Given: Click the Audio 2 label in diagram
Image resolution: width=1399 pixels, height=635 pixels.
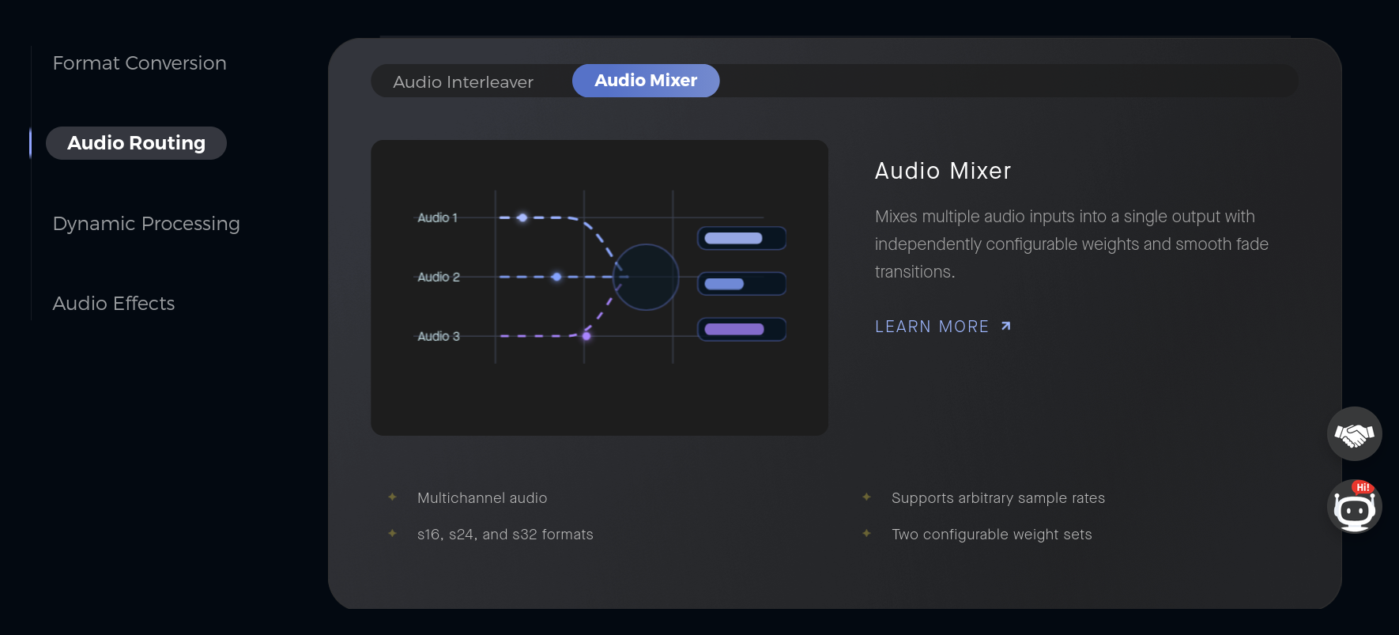Looking at the screenshot, I should coord(439,277).
